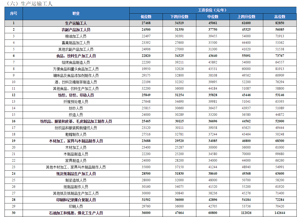Click value 73767 in row 6
Image resolution: width=301 pixels, height=217 pixels.
280,56
